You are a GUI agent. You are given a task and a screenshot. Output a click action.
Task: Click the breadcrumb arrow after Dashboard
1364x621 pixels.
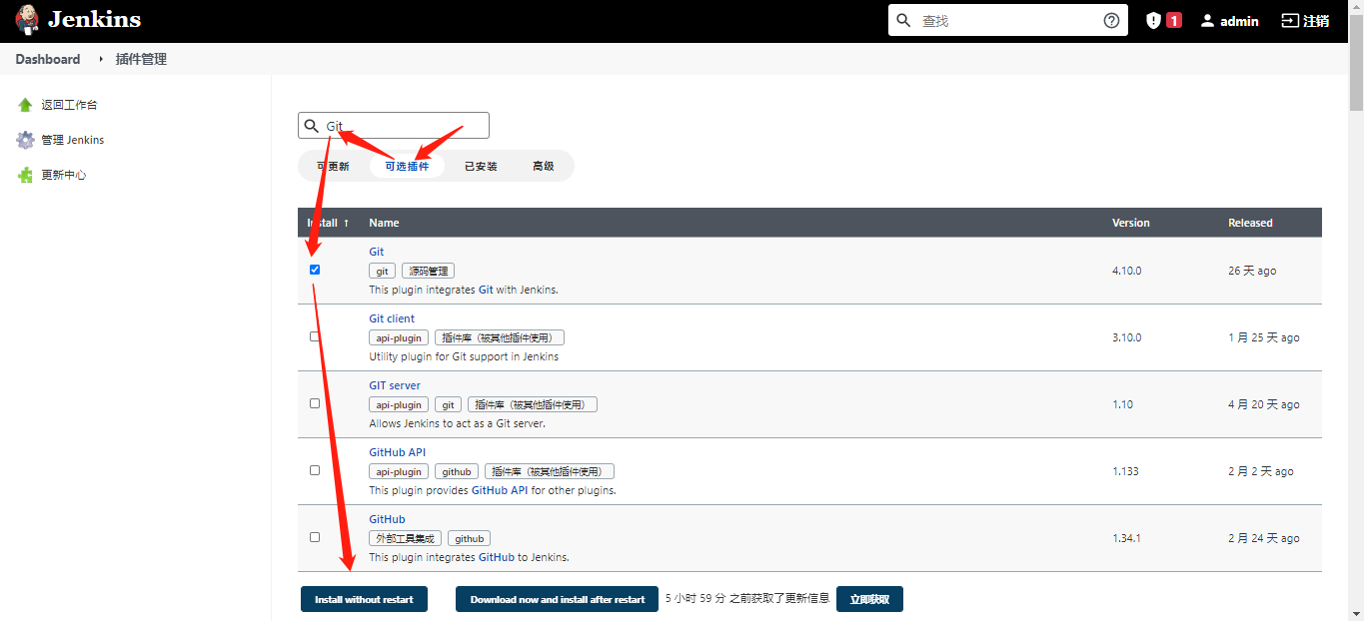coord(100,59)
